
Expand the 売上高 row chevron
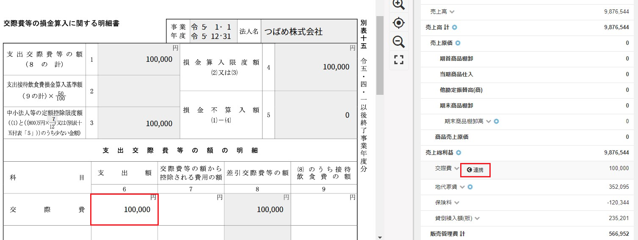[452, 12]
